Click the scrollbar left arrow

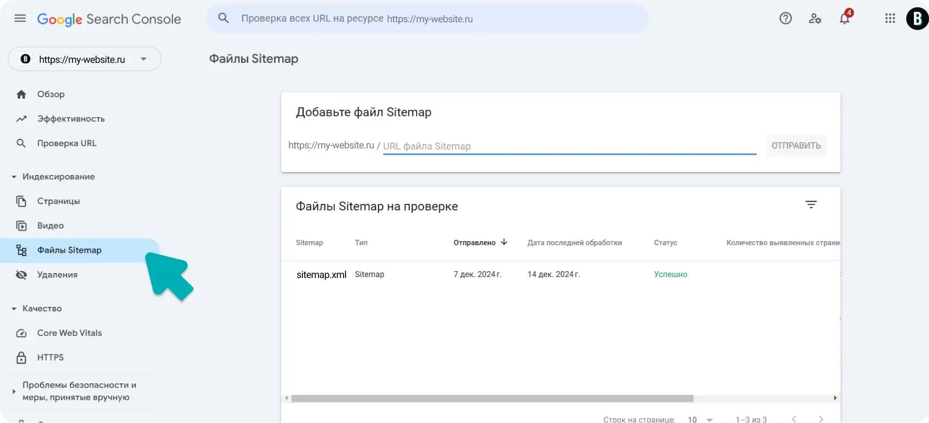(x=286, y=398)
